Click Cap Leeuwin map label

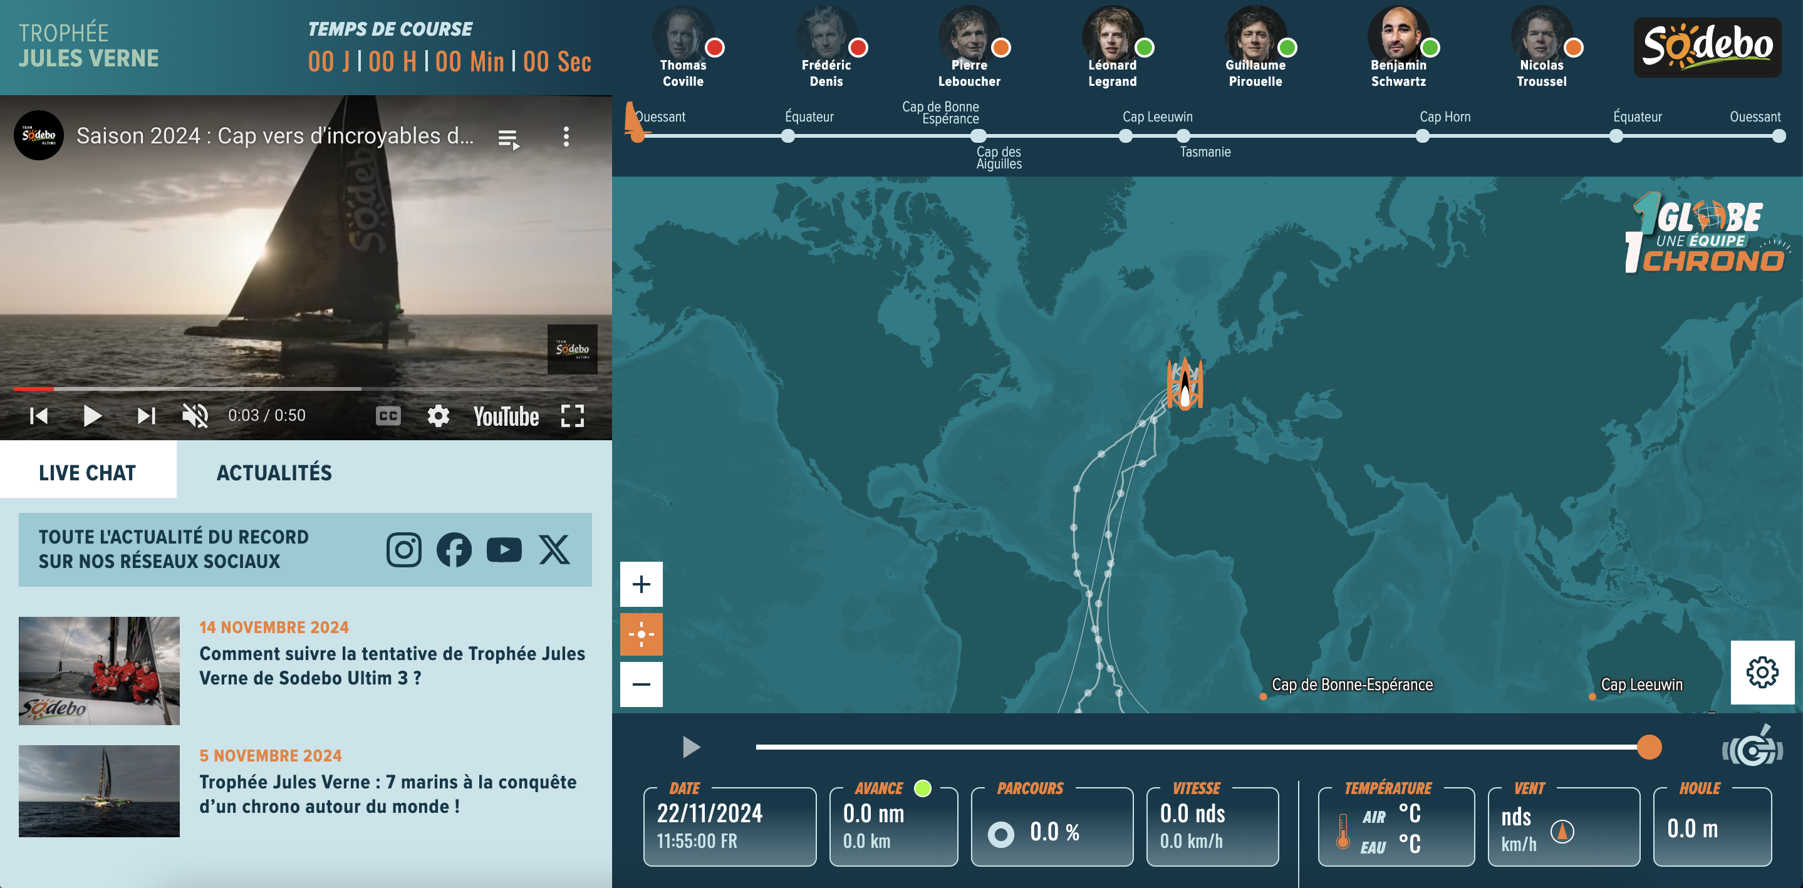1641,685
